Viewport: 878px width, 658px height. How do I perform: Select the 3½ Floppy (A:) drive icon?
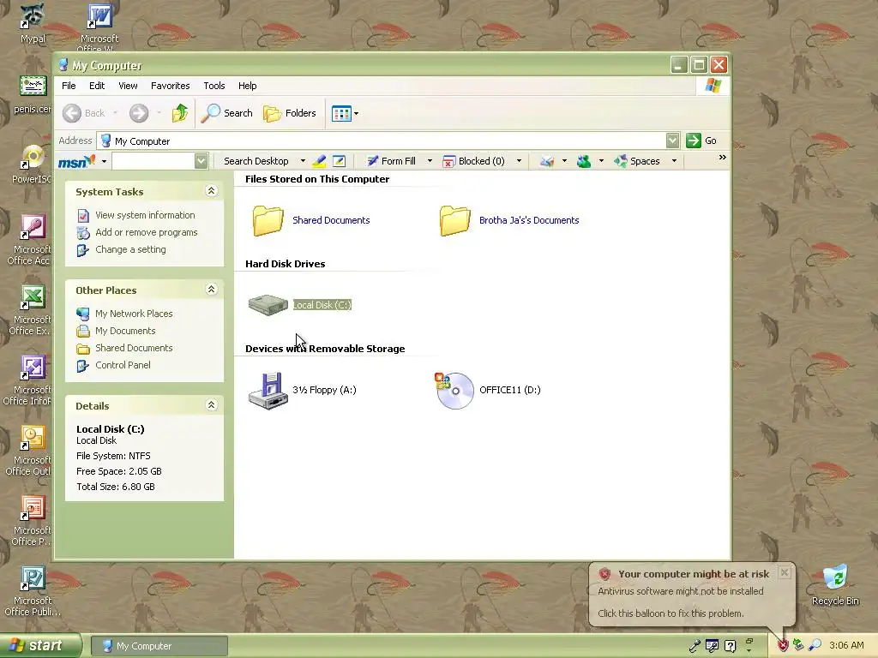click(268, 391)
